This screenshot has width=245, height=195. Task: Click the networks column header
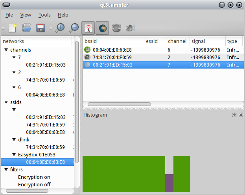[x=37, y=41]
